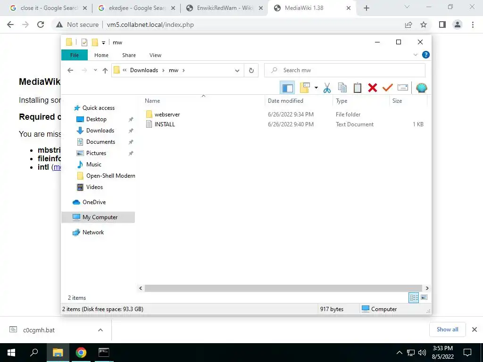Click the horizontal scrollbar in file list
Viewport: 483px width, 362px height.
pyautogui.click(x=283, y=288)
